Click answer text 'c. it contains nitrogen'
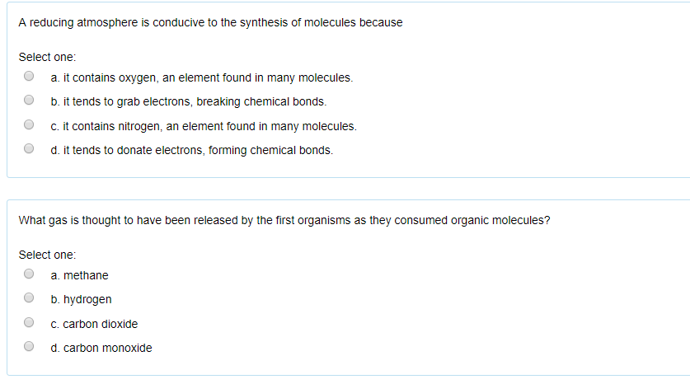The width and height of the screenshot is (690, 384). pyautogui.click(x=203, y=127)
